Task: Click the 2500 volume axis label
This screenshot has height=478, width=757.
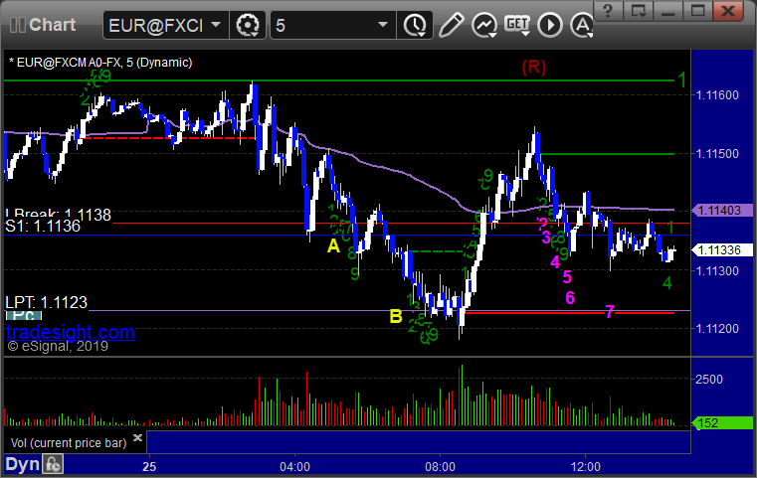Action: point(709,379)
